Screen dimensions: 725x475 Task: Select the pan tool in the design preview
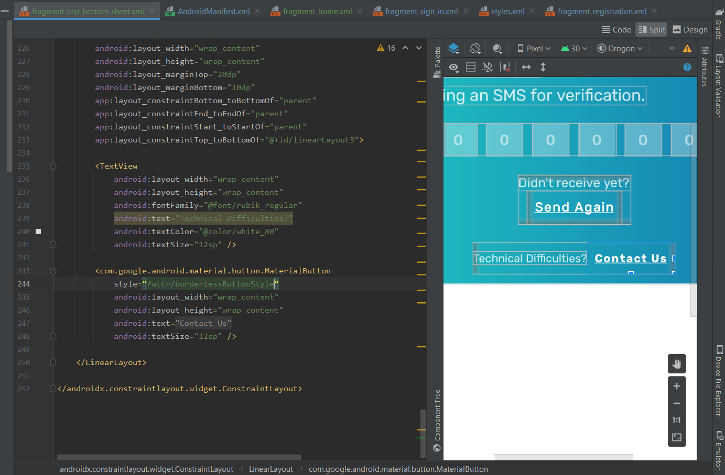677,363
